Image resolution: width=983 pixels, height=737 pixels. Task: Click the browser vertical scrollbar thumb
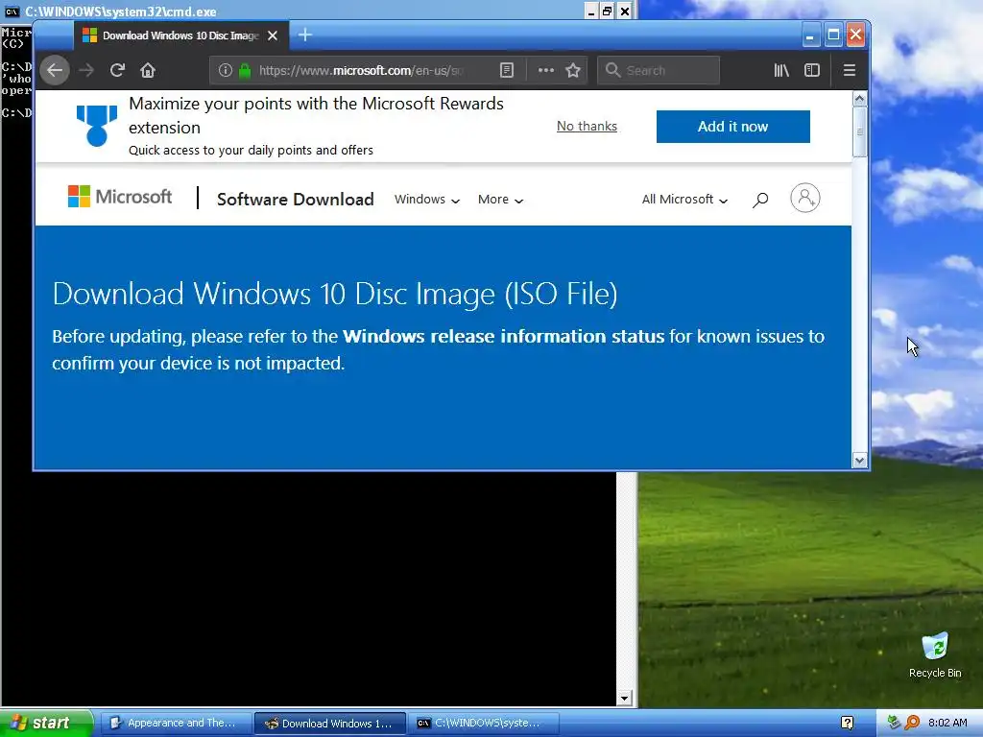859,132
